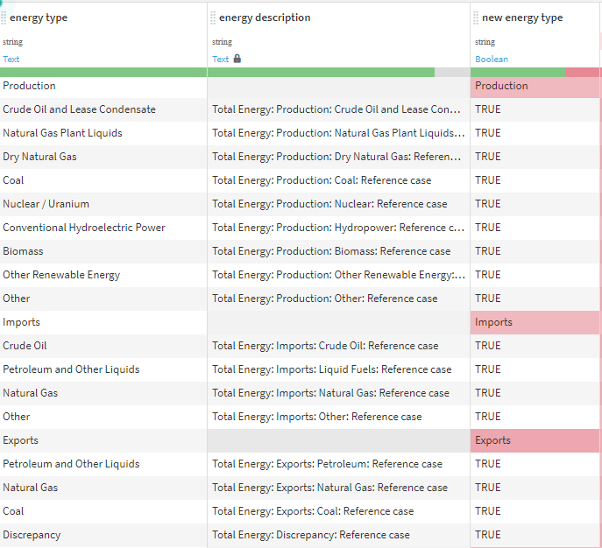Viewport: 602px width, 548px height.
Task: Select the Other Renewable Energy cell
Action: 103,275
